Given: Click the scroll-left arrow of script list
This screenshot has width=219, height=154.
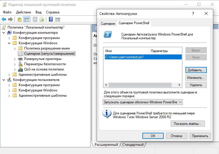Looking at the screenshot, I should pos(106,85).
